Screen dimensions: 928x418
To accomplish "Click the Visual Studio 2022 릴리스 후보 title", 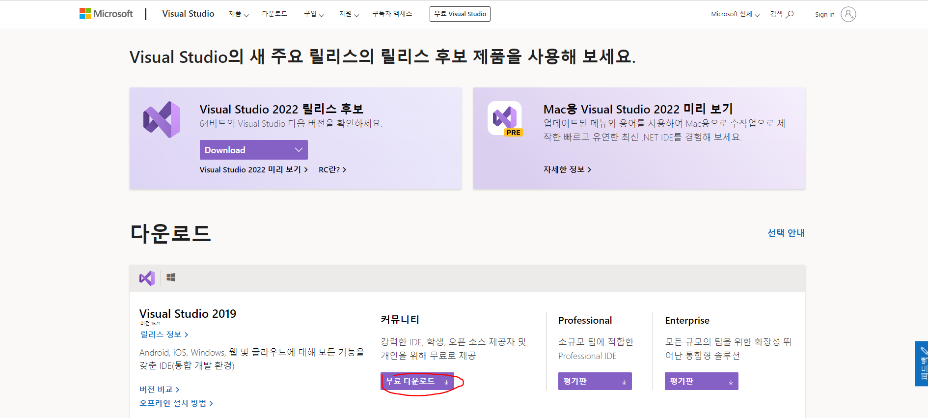I will [x=281, y=109].
